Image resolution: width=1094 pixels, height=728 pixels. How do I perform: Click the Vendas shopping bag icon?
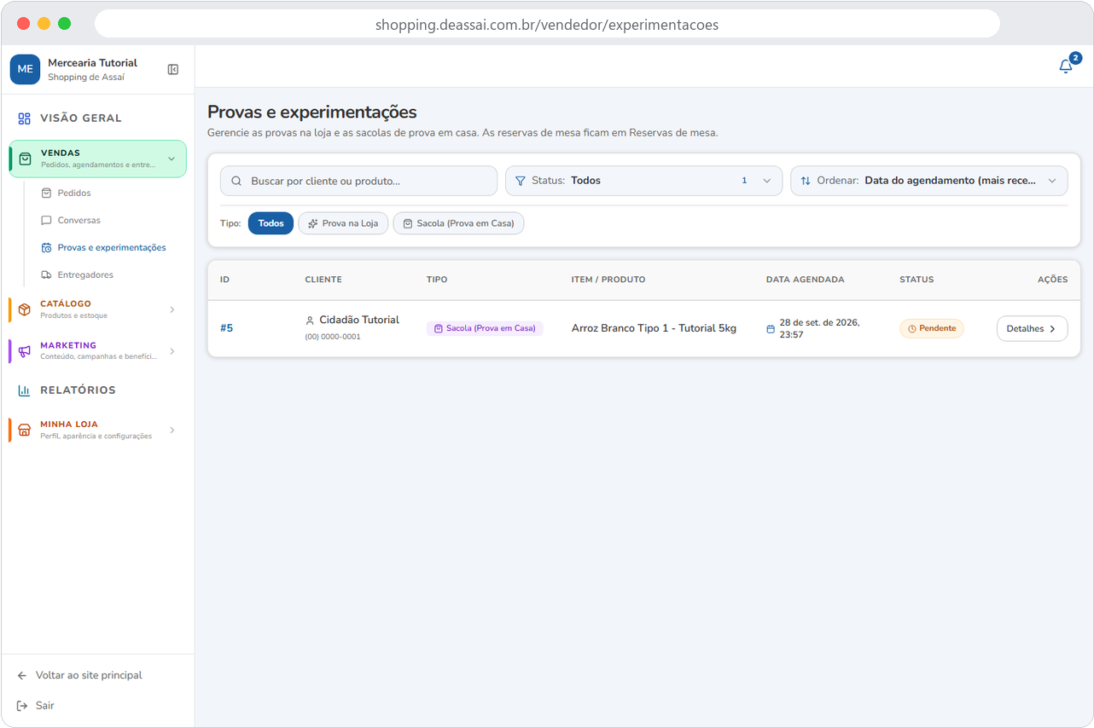pos(26,159)
